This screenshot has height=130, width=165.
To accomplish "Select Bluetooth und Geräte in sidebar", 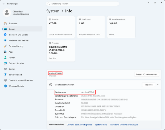I will [x=23, y=35].
